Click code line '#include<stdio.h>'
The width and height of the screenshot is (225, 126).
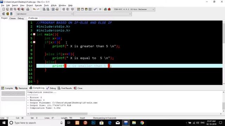(x=53, y=27)
